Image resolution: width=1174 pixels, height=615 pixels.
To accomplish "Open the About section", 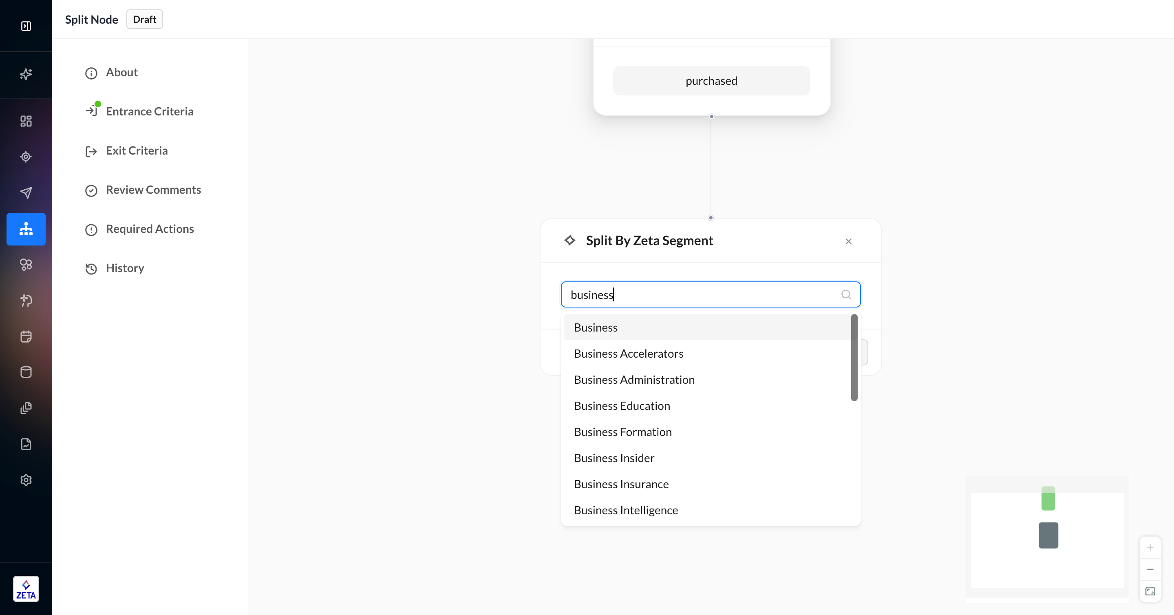I will coord(111,73).
